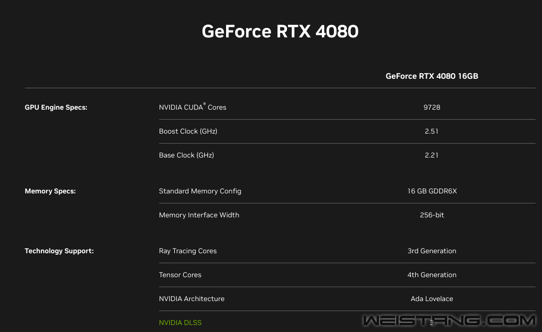Image resolution: width=542 pixels, height=332 pixels.
Task: Click the GPU Engine Specs section label
Action: 56,107
